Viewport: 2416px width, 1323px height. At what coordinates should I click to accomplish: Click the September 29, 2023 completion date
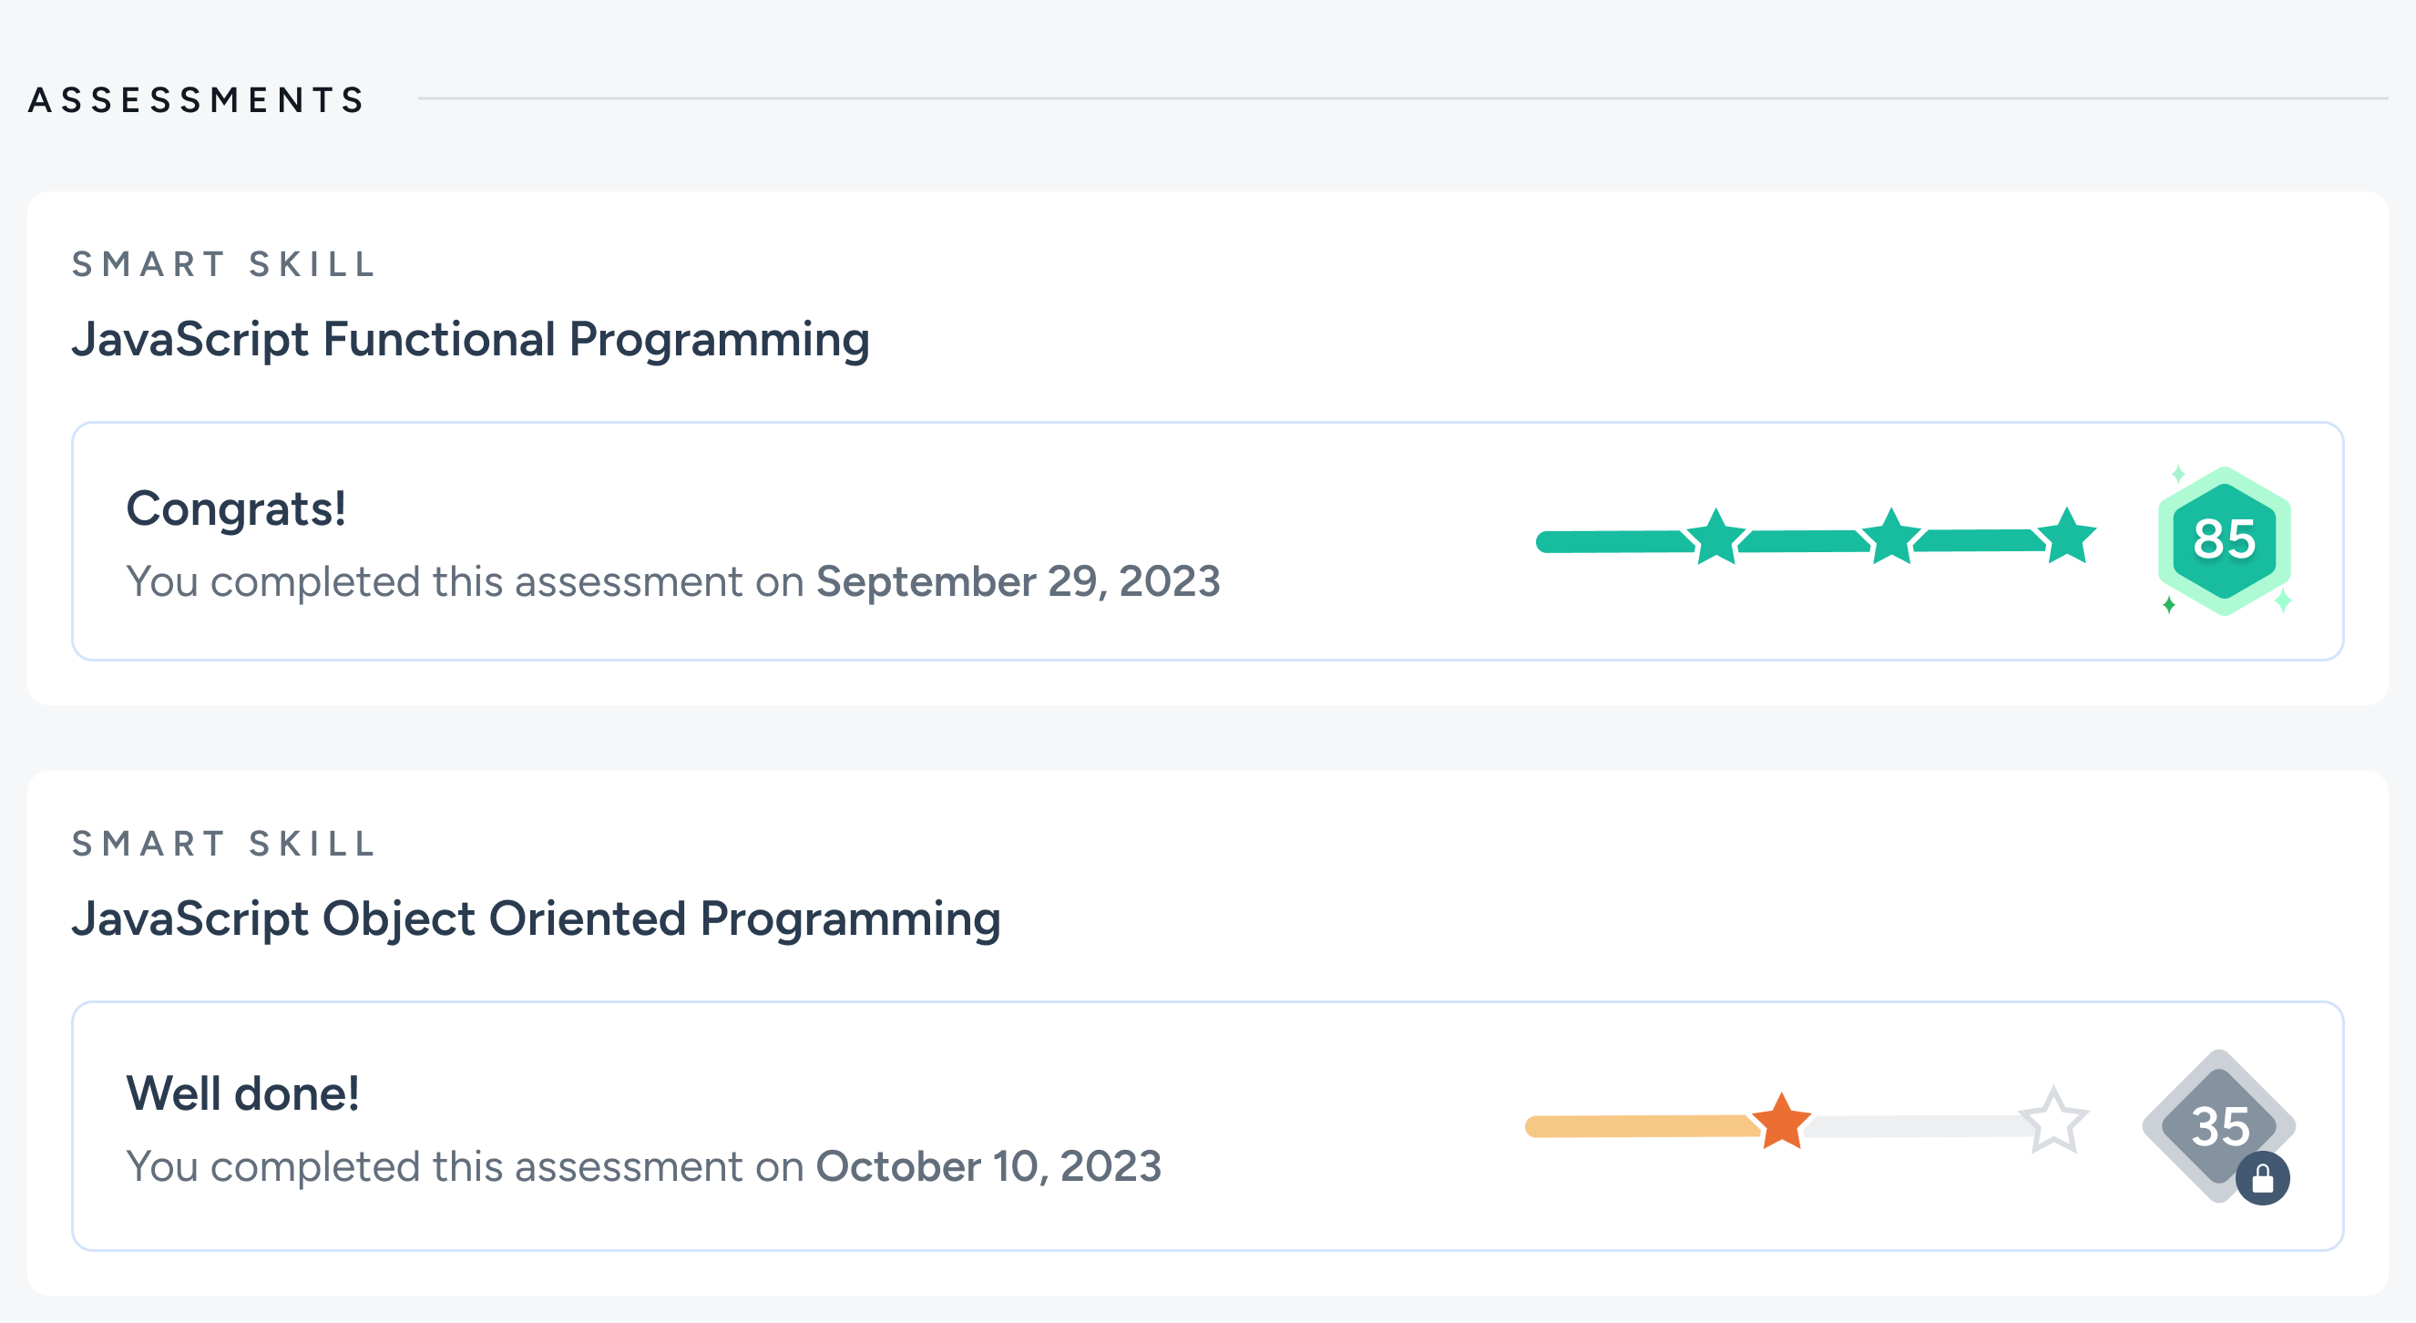tap(1018, 580)
